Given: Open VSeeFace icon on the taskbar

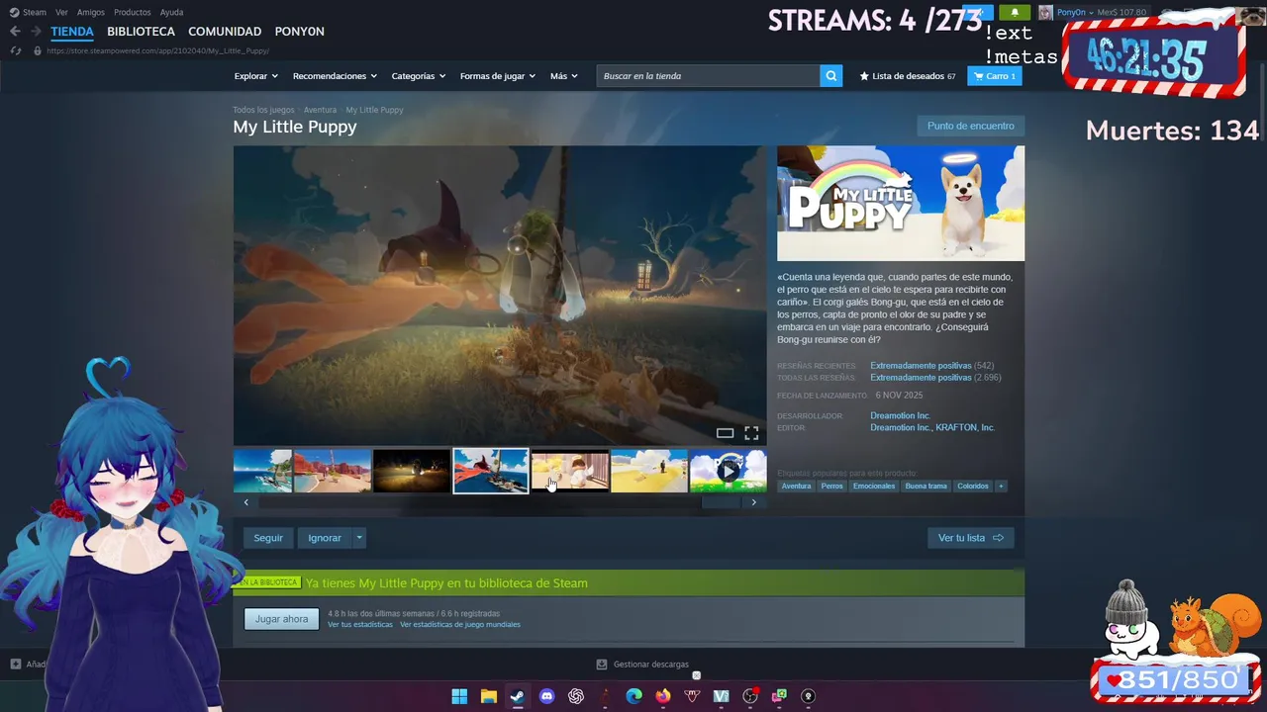Looking at the screenshot, I should 722,696.
